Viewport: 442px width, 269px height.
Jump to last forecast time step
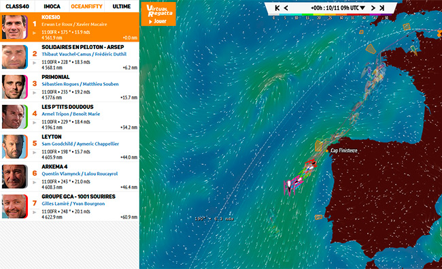click(381, 8)
